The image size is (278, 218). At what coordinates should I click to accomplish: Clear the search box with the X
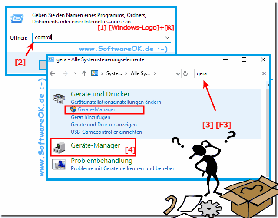264,73
